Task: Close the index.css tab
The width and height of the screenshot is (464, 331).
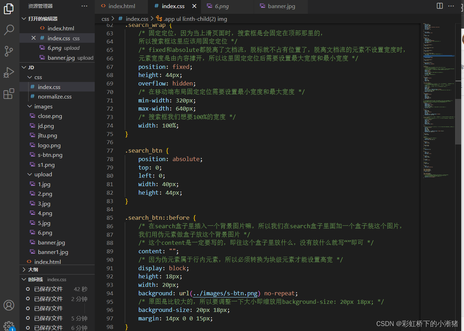Action: coord(194,6)
